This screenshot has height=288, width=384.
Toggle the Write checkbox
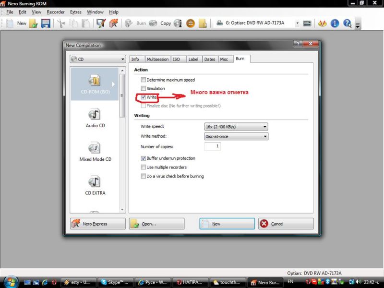point(143,97)
